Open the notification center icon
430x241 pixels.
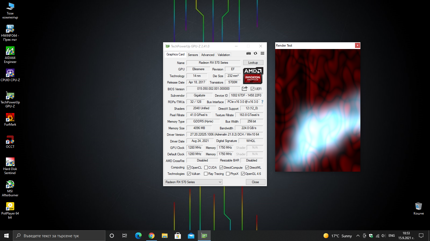(x=421, y=236)
